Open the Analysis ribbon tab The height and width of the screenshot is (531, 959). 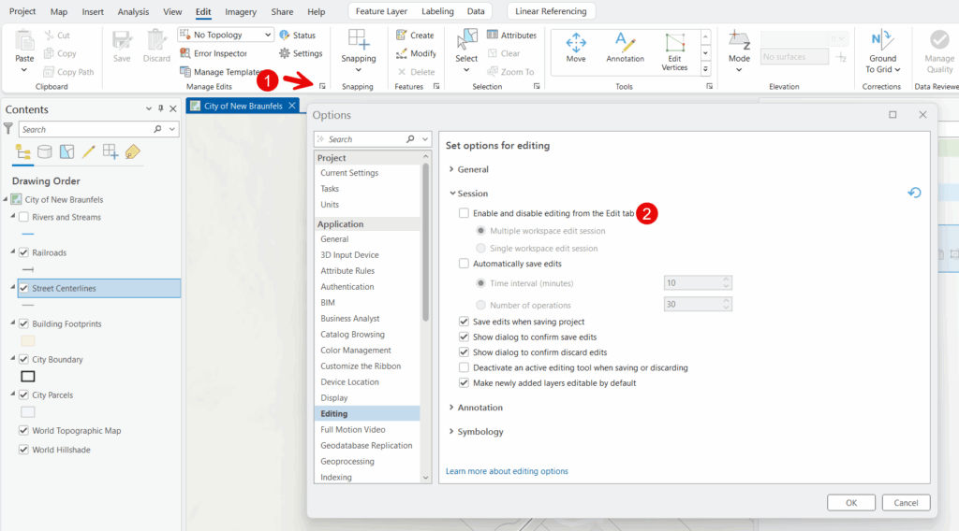coord(133,12)
